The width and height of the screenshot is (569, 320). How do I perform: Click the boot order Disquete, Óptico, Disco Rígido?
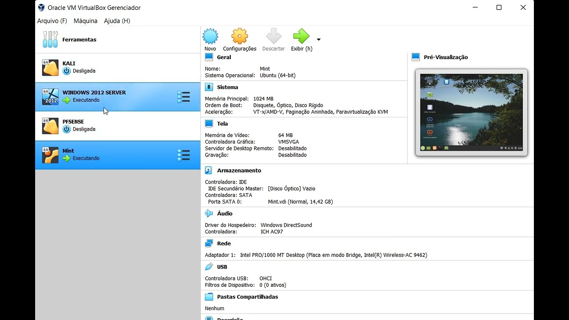(x=288, y=105)
